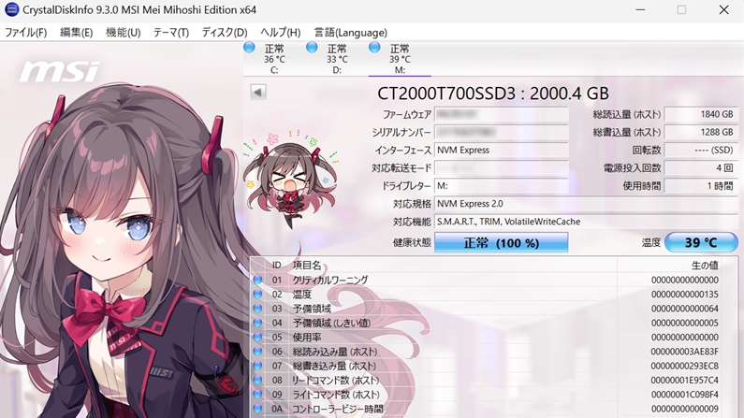
Task: Click raw value 0000000293EC8
Action: point(685,366)
